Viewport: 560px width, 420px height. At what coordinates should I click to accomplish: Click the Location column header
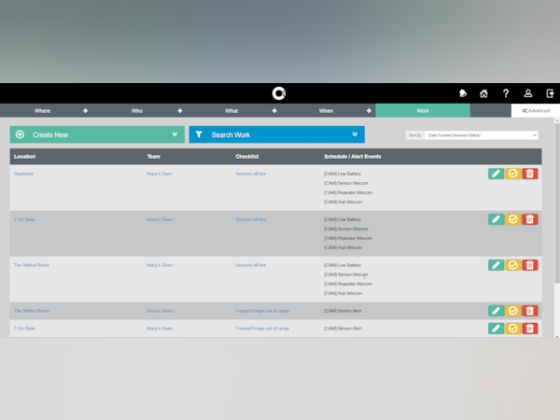[x=24, y=157]
